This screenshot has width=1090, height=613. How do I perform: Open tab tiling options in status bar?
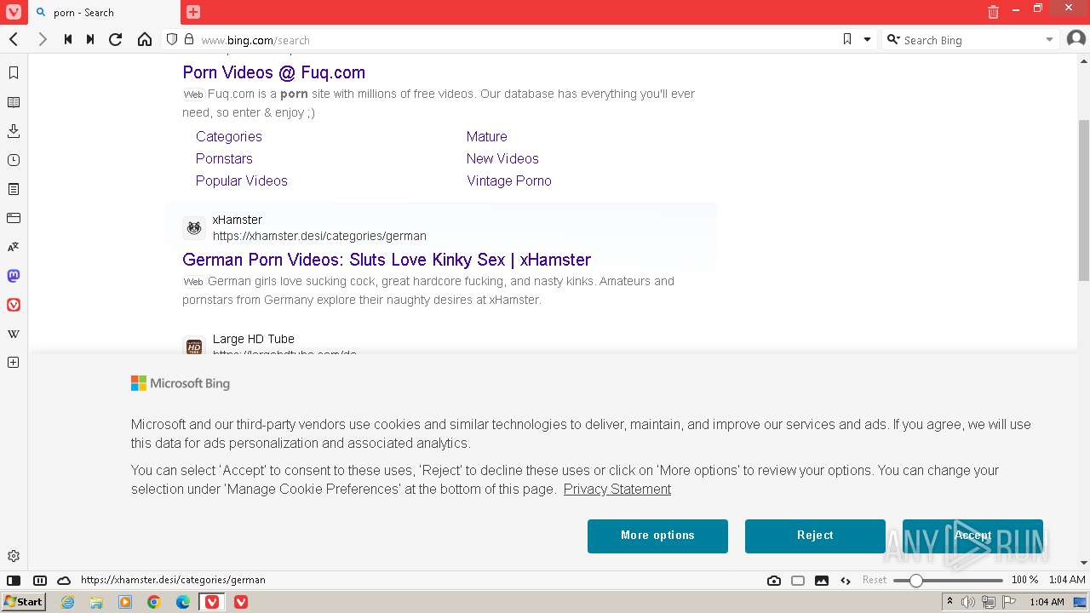(39, 580)
